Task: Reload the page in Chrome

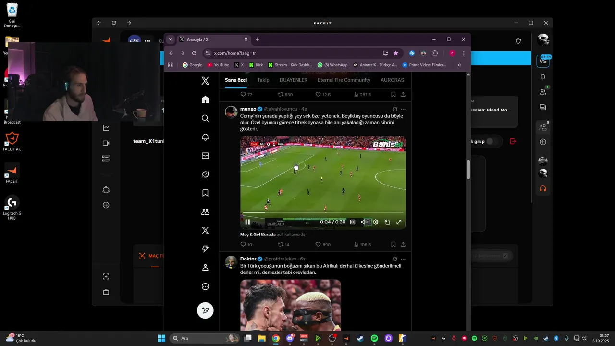Action: (194, 53)
